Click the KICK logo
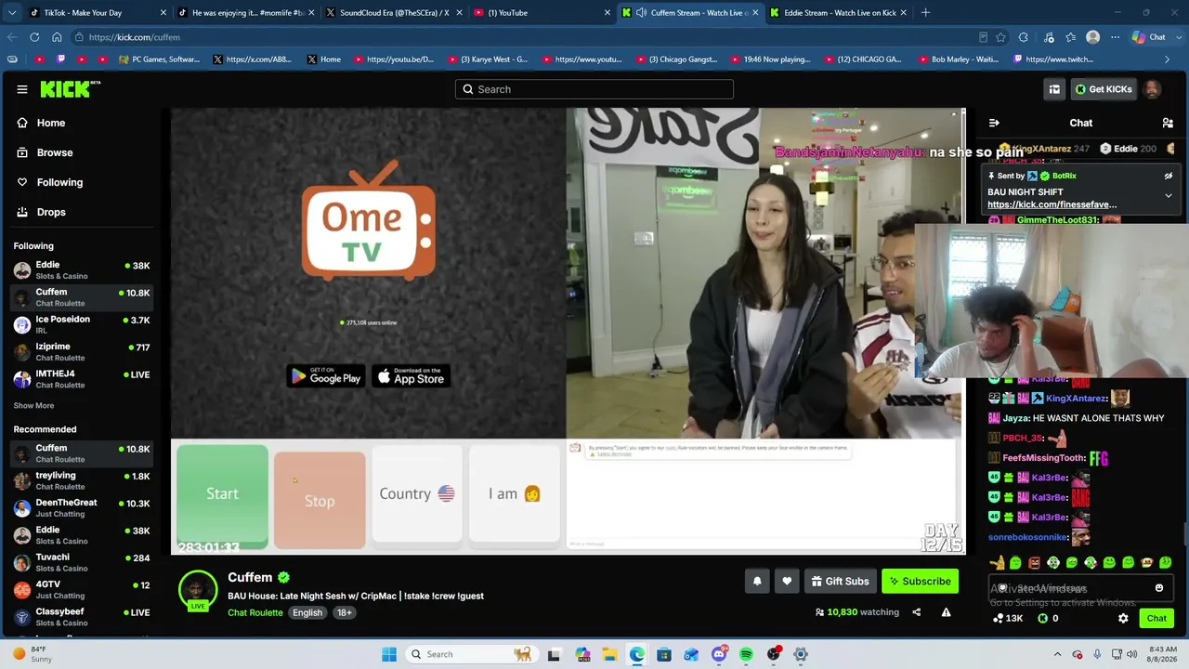Image resolution: width=1189 pixels, height=669 pixels. click(x=70, y=89)
